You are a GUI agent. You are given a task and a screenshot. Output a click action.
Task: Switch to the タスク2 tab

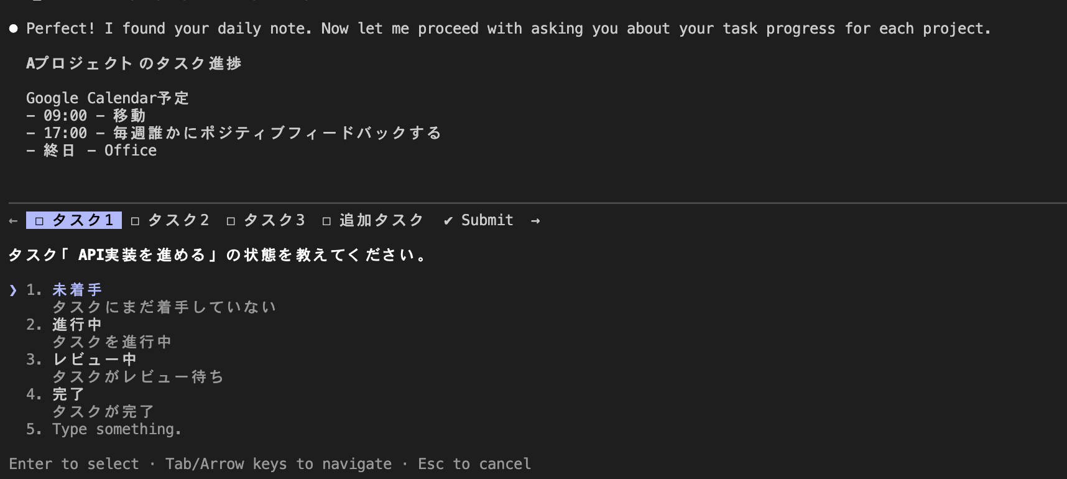178,220
